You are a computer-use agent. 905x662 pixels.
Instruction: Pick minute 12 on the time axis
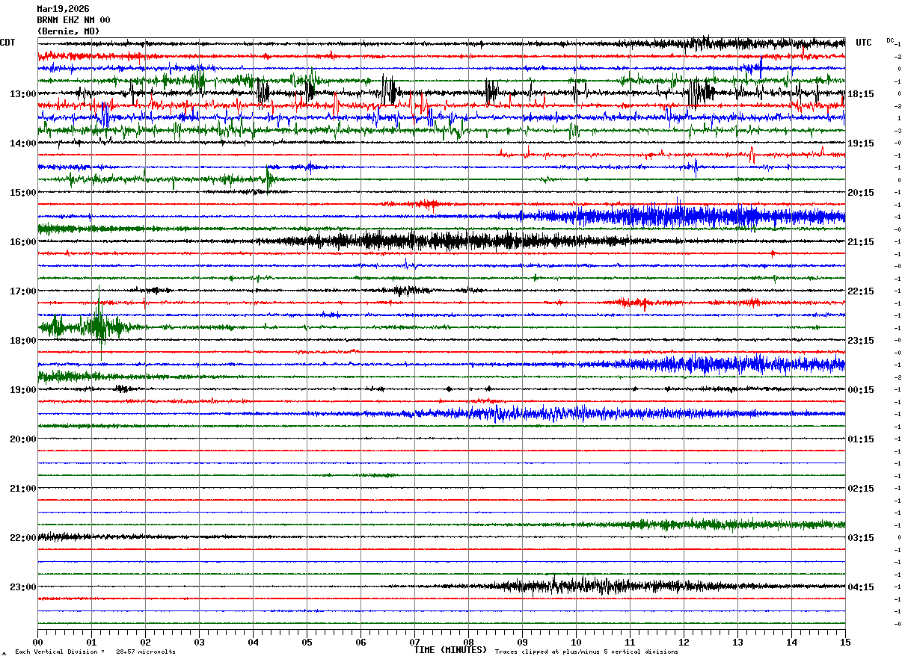pos(684,642)
